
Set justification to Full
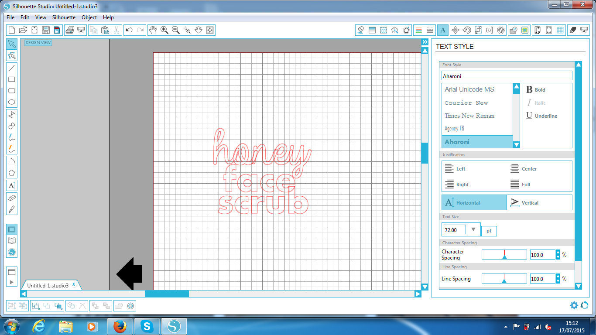520,185
